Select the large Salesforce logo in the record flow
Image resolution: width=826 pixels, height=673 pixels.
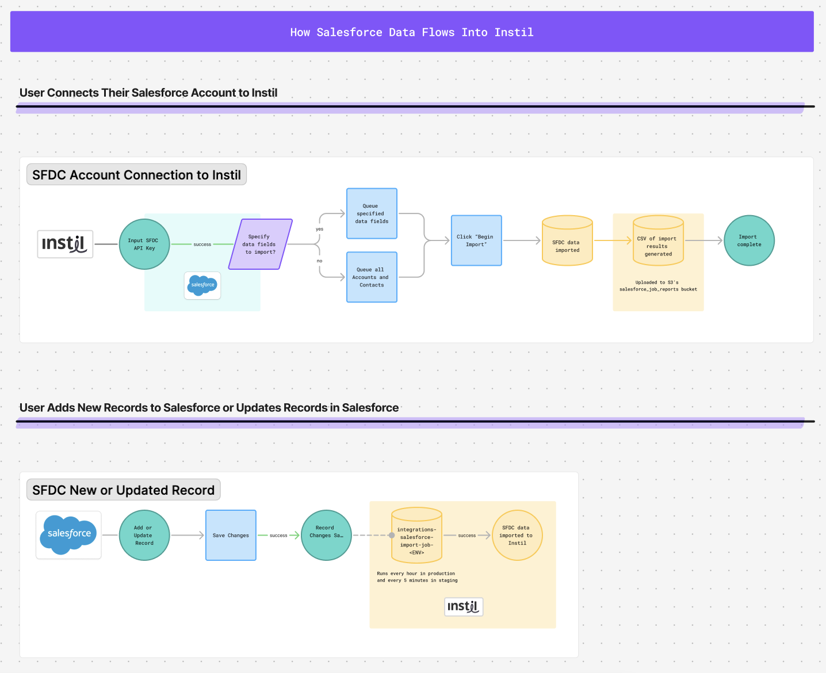[x=68, y=535]
